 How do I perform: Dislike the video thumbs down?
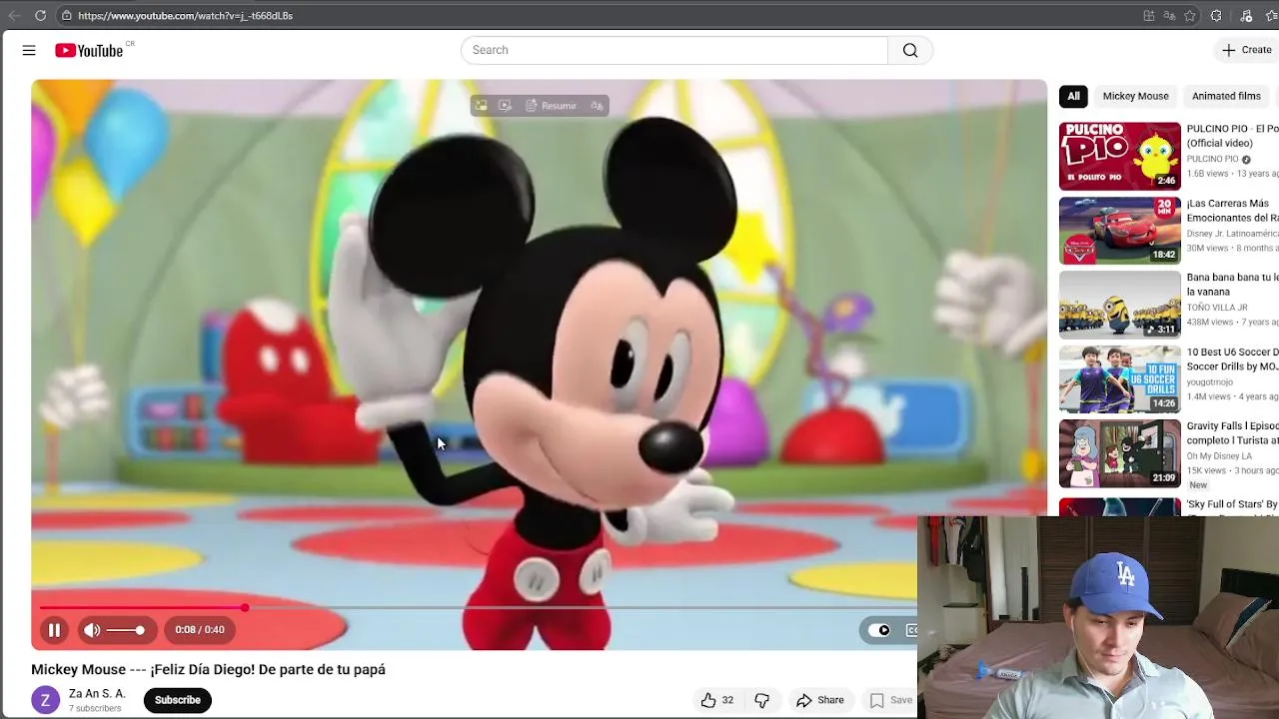(x=761, y=700)
